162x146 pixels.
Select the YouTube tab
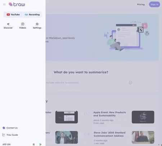13,14
